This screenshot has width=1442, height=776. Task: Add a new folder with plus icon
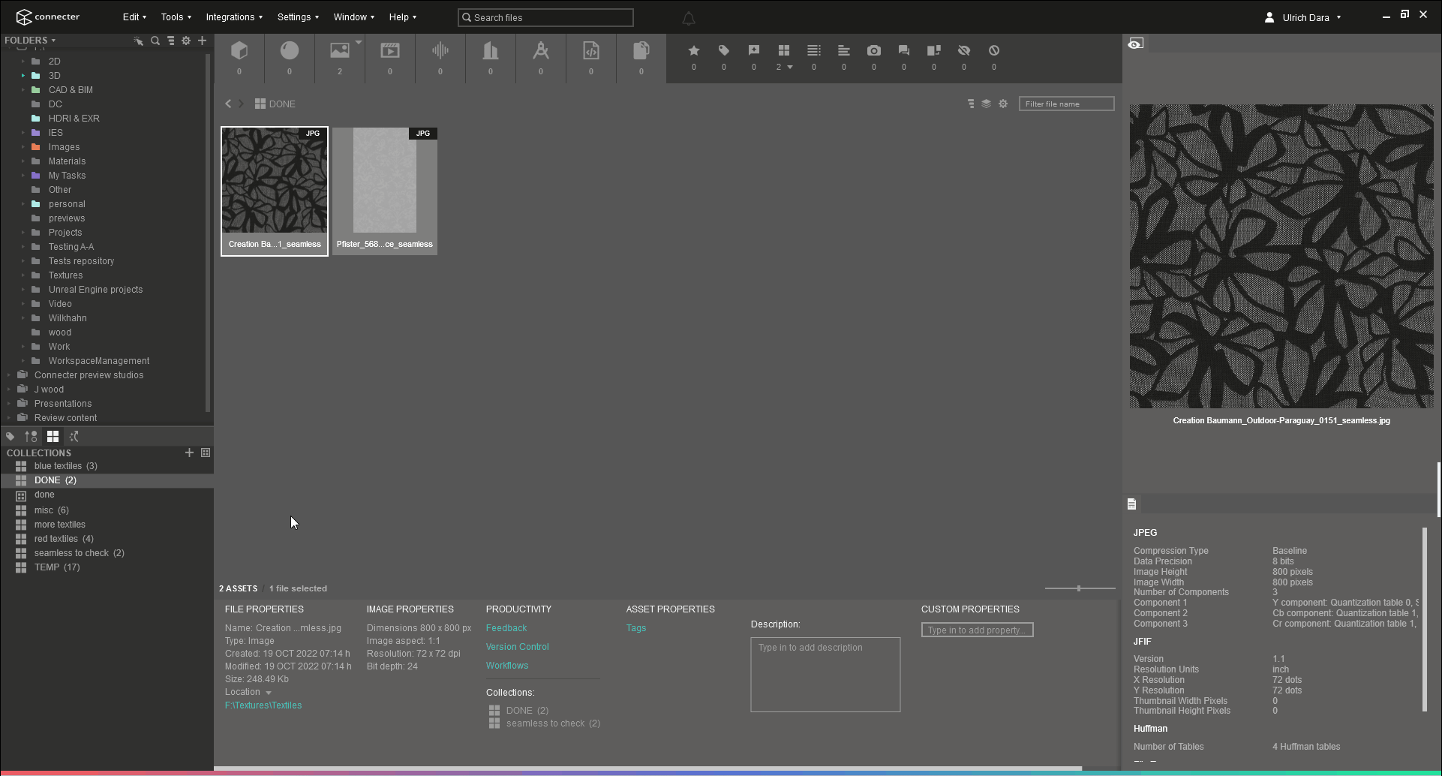tap(202, 41)
